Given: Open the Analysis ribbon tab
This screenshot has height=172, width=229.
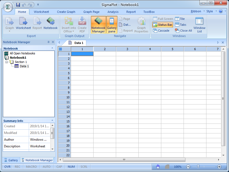Looking at the screenshot, I should 113,12.
